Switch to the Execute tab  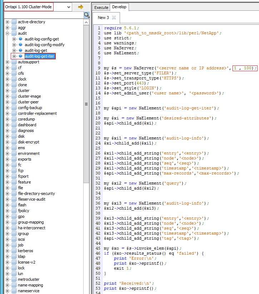[x=101, y=7]
